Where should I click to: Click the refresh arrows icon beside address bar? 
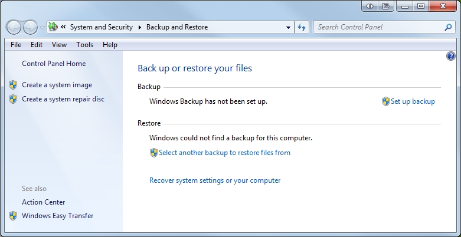302,27
